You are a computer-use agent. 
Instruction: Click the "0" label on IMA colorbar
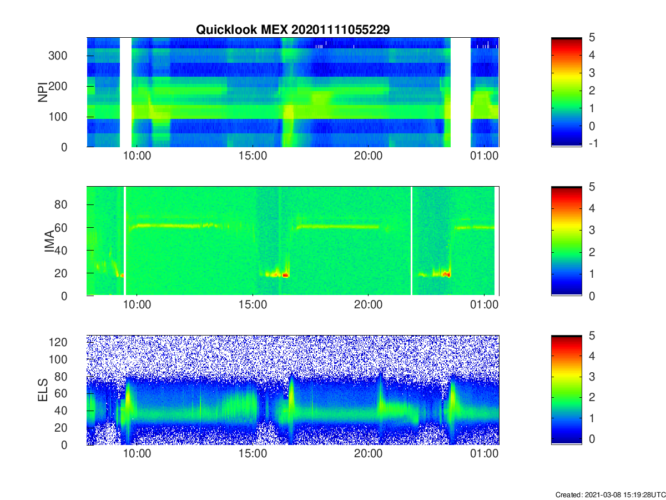[592, 296]
